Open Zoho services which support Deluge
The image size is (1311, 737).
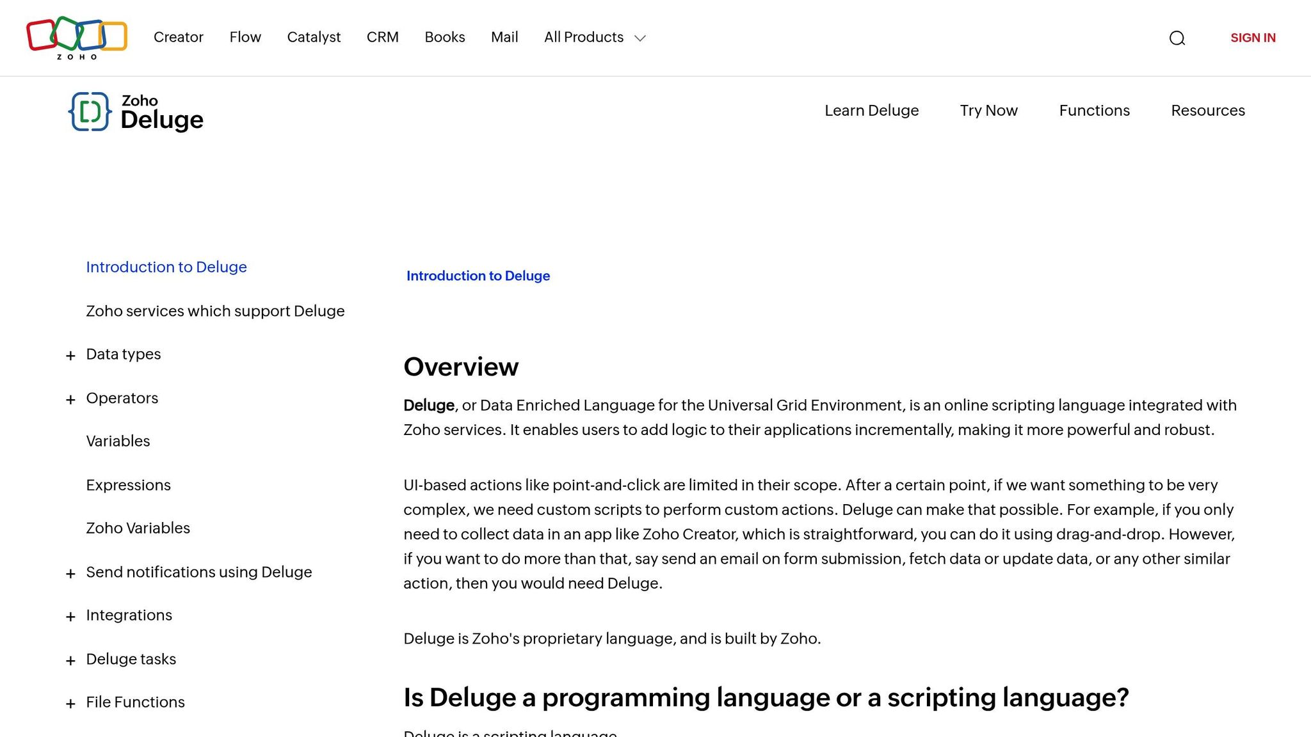coord(215,312)
